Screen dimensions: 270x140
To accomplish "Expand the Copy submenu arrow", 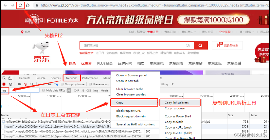I will (x=157, y=103).
